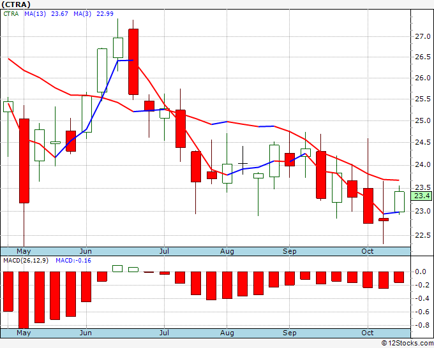Click May on the price chart timeline
Screen dimensions: 434x348
[x=24, y=251]
